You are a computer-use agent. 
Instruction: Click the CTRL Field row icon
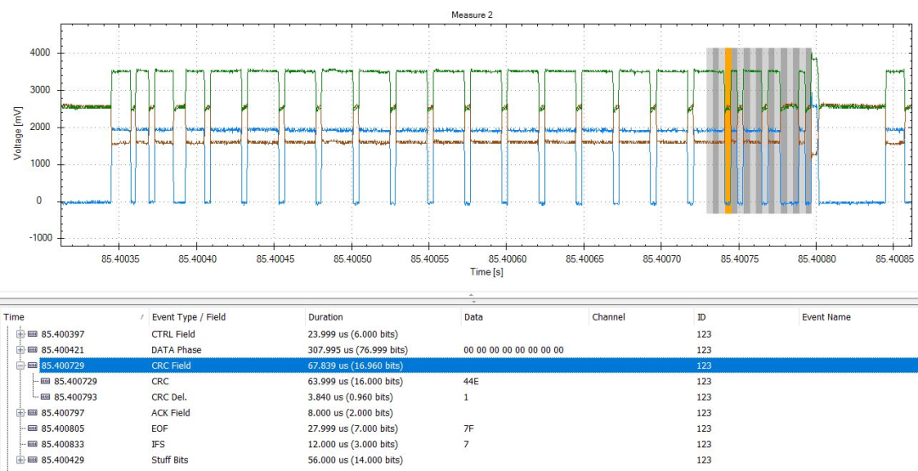coord(33,334)
